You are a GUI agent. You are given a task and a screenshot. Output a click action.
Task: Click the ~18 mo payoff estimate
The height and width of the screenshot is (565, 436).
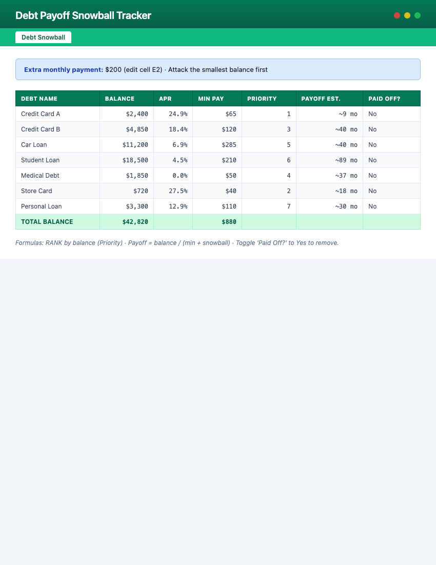[x=329, y=191]
